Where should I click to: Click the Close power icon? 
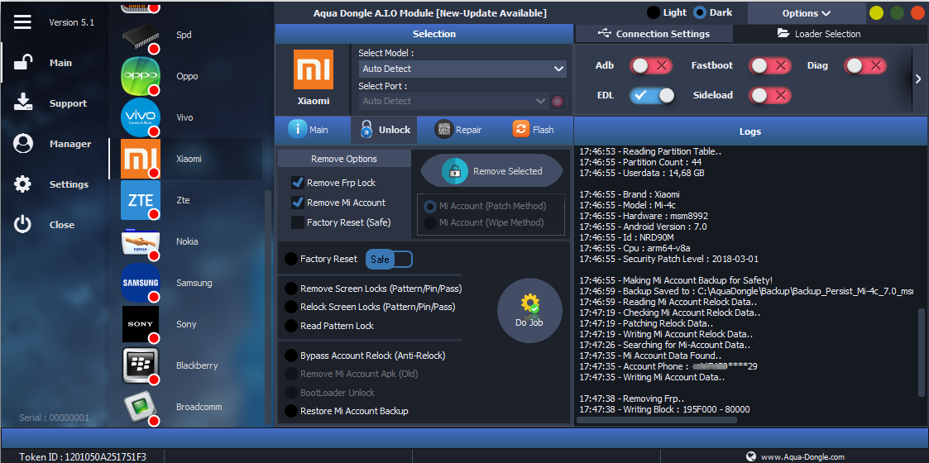[22, 224]
